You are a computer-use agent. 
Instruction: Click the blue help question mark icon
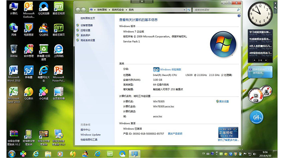click(239, 16)
